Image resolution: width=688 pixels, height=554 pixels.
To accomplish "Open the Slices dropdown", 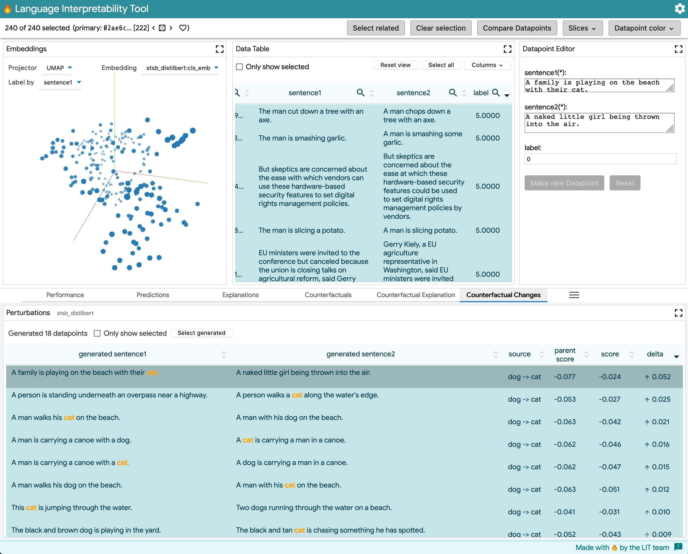I will click(582, 28).
